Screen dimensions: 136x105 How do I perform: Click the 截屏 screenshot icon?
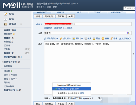pyautogui.click(x=86, y=39)
